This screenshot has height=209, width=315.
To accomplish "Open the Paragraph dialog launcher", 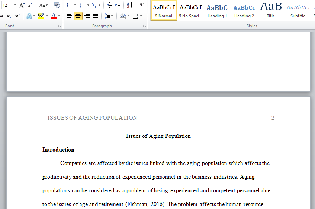I will tap(144, 26).
